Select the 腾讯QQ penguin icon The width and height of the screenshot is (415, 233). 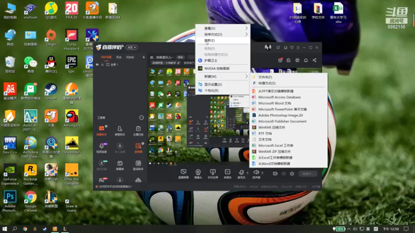51,64
